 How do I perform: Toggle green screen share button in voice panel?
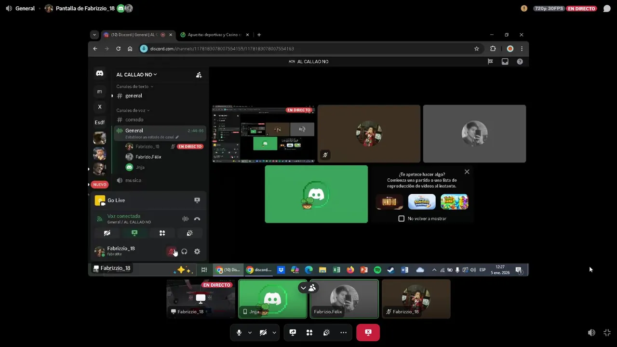pos(134,233)
